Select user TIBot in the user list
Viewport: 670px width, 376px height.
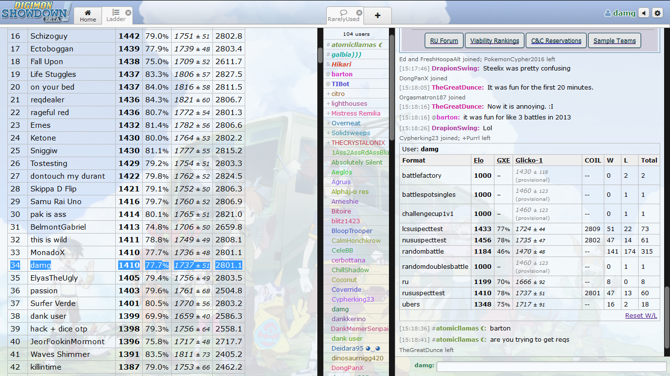click(356, 84)
